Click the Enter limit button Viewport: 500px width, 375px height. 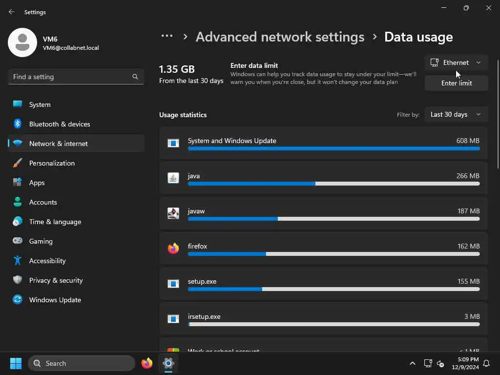pos(456,83)
